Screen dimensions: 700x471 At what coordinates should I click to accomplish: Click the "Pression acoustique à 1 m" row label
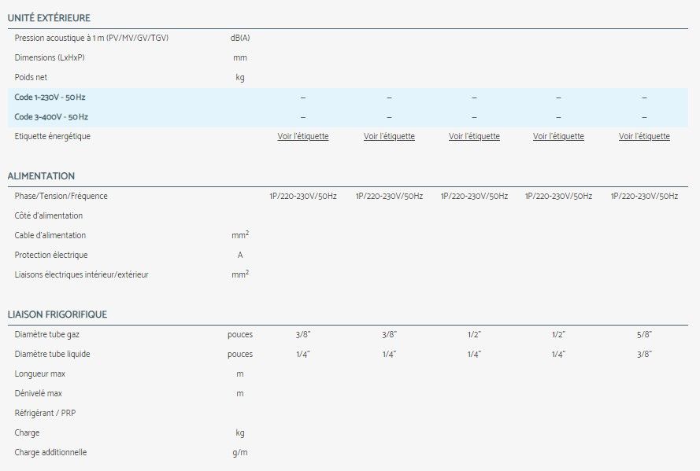click(91, 38)
